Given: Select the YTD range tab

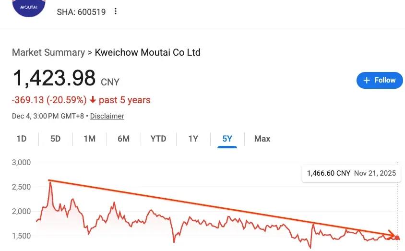Looking at the screenshot, I should 158,139.
